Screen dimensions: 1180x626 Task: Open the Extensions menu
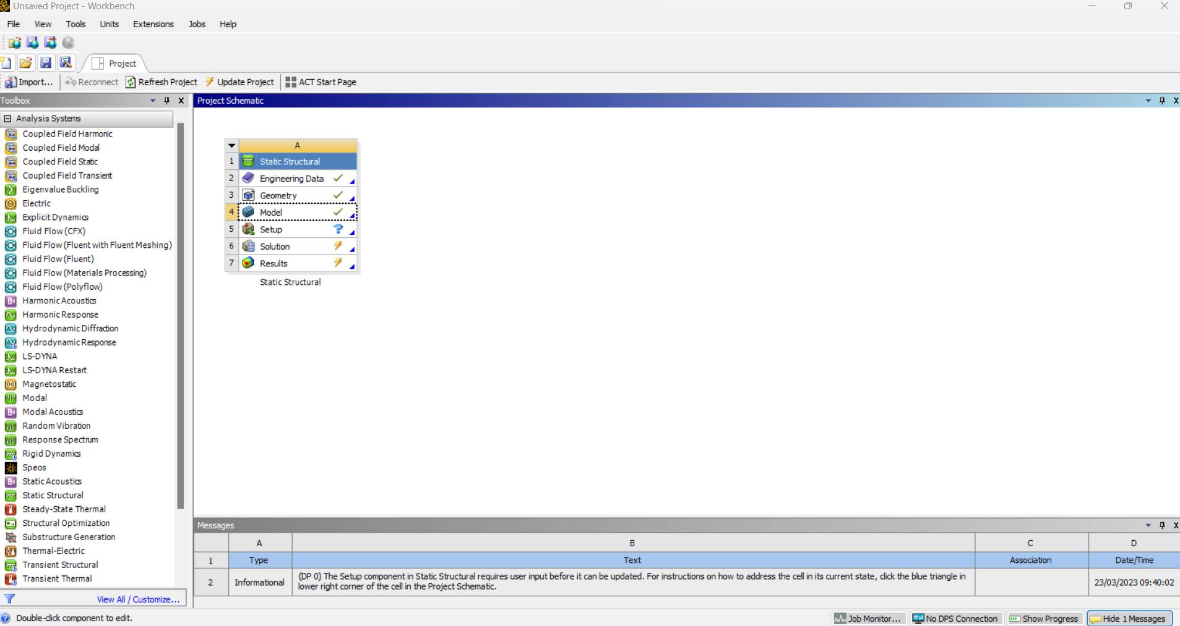pos(153,24)
